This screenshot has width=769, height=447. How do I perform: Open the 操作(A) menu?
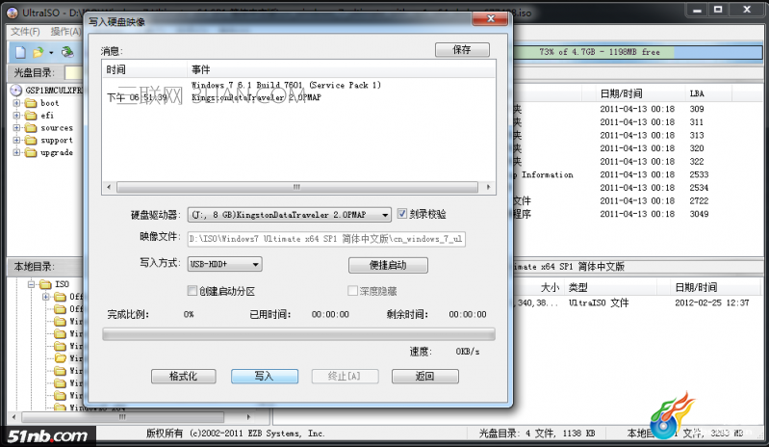point(65,32)
